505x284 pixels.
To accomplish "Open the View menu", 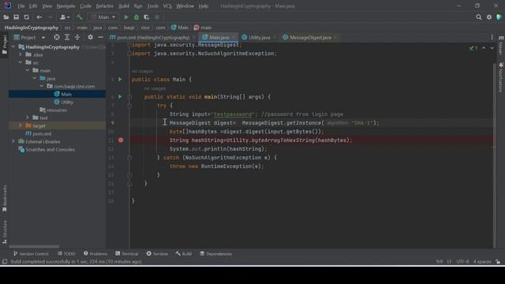I will pyautogui.click(x=47, y=6).
